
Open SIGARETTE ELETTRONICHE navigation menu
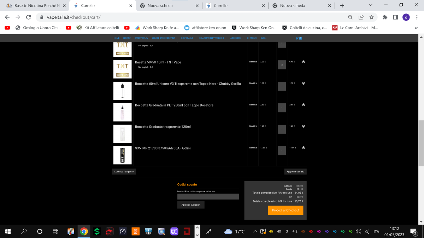pyautogui.click(x=212, y=38)
